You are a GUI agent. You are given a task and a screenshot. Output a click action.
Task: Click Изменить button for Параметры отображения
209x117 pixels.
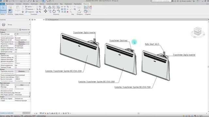coord(22,44)
